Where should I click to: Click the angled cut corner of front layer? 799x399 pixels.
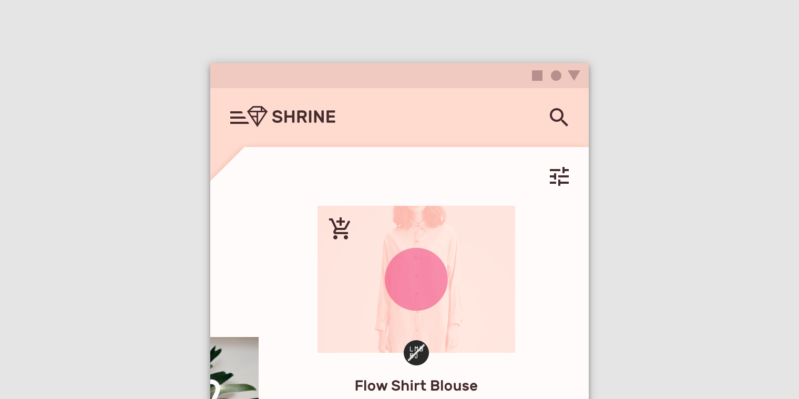pos(227,164)
